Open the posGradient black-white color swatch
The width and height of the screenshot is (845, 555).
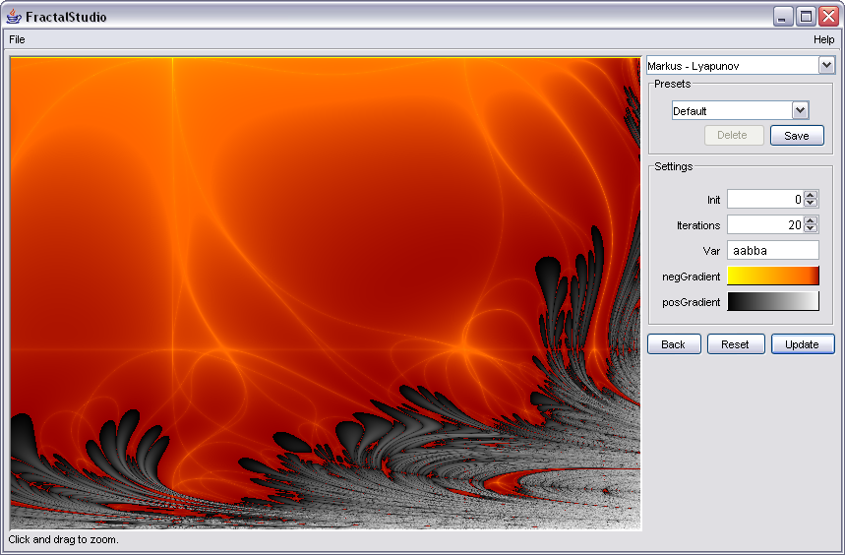tap(773, 301)
